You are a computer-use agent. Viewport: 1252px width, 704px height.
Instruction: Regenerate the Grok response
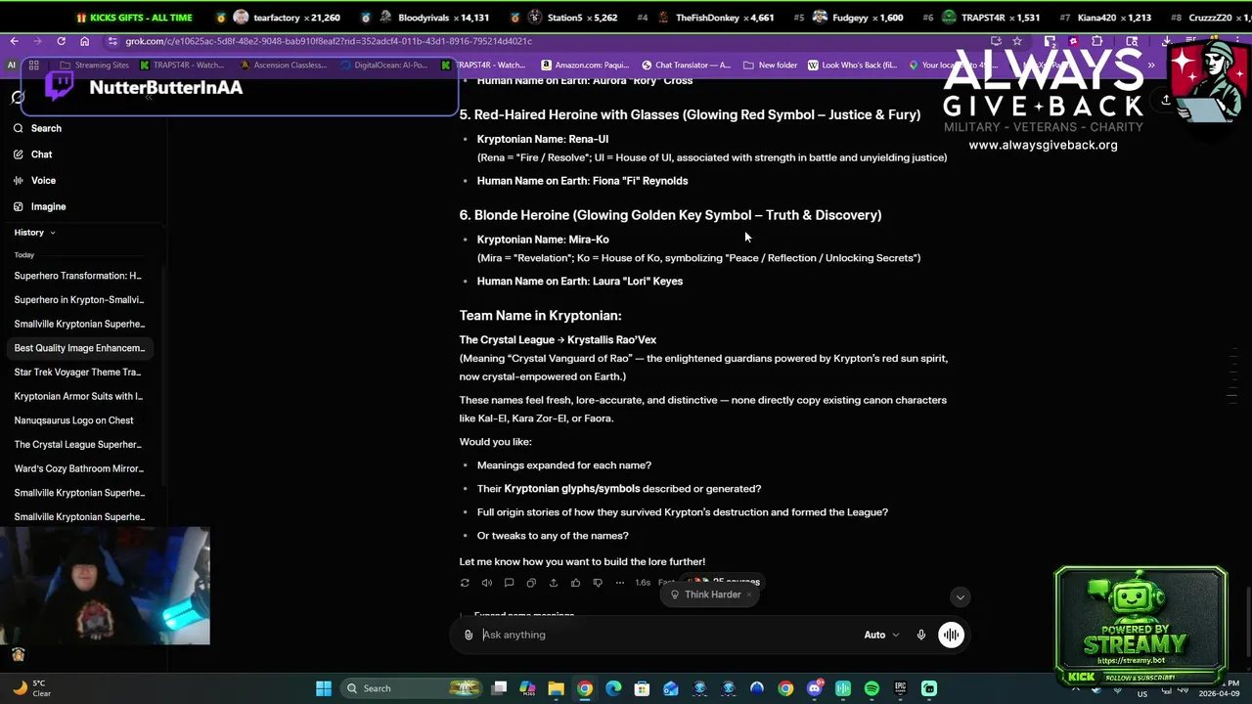tap(465, 583)
